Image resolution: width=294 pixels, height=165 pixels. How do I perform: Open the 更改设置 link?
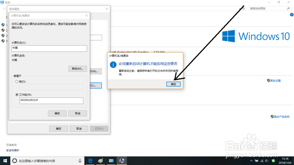(x=275, y=80)
